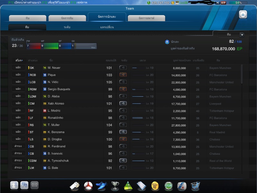Toggle T. Muller's starter status button
This screenshot has width=257, height=193.
point(18,125)
